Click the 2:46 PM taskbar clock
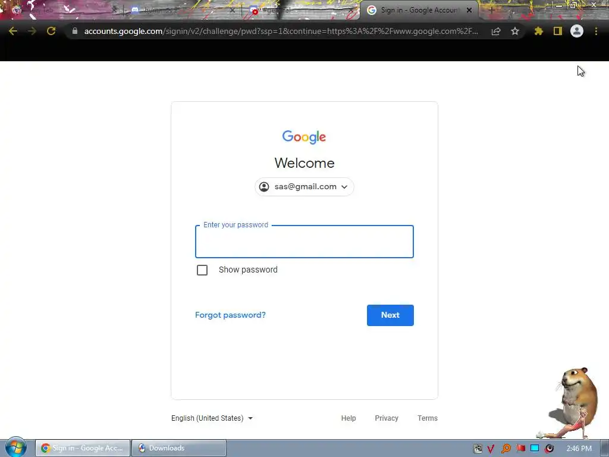Image resolution: width=609 pixels, height=457 pixels. pyautogui.click(x=579, y=449)
